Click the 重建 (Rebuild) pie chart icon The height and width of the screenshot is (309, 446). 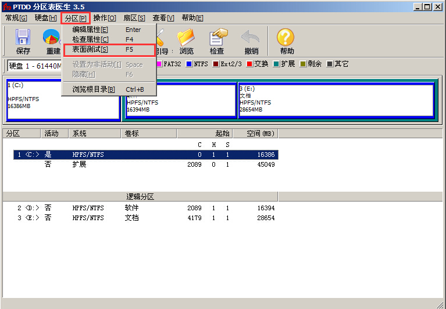[x=52, y=38]
